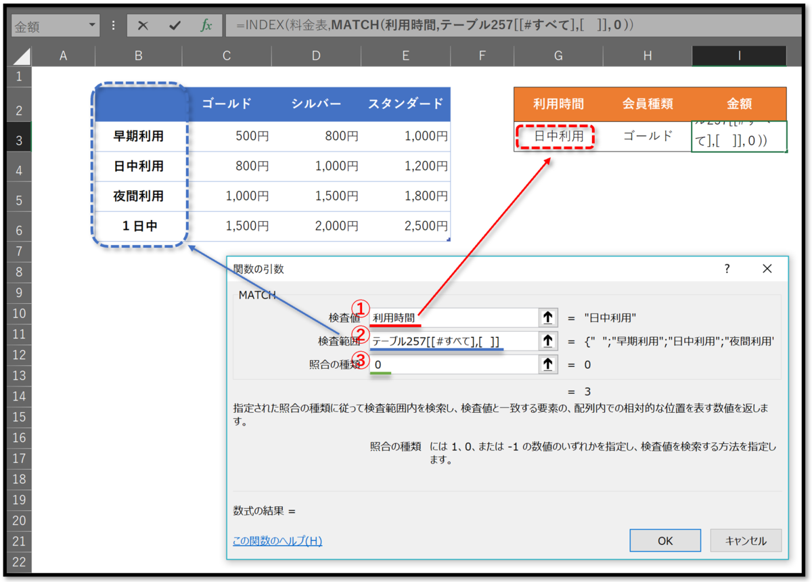Click the キャンセル button
Screen dimensions: 812x582
click(746, 541)
